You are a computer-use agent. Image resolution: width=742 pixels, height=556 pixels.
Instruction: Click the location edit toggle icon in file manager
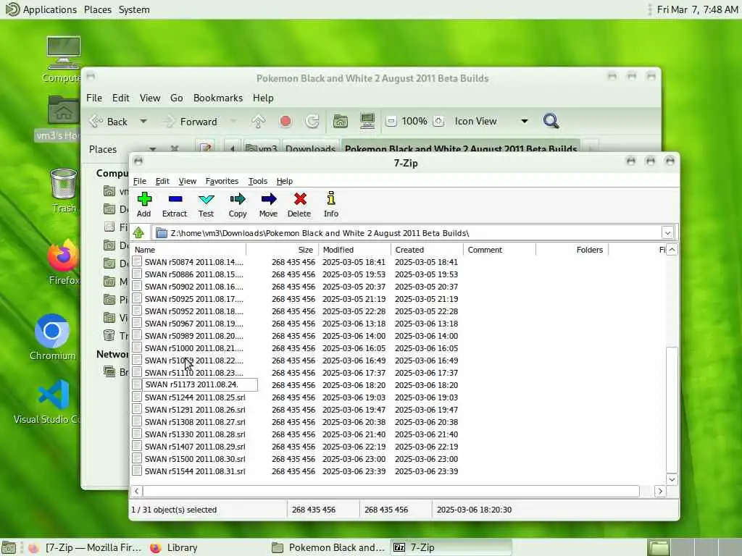point(205,148)
